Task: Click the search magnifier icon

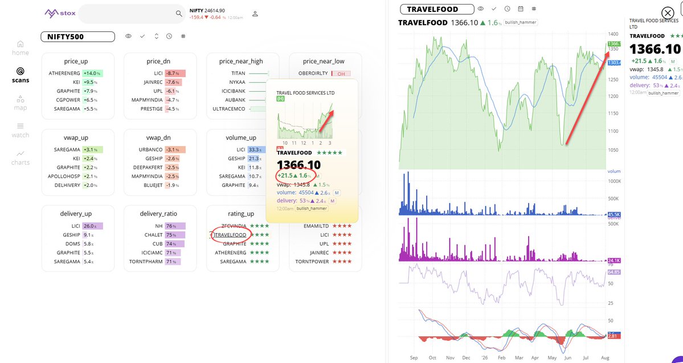Action: click(179, 14)
